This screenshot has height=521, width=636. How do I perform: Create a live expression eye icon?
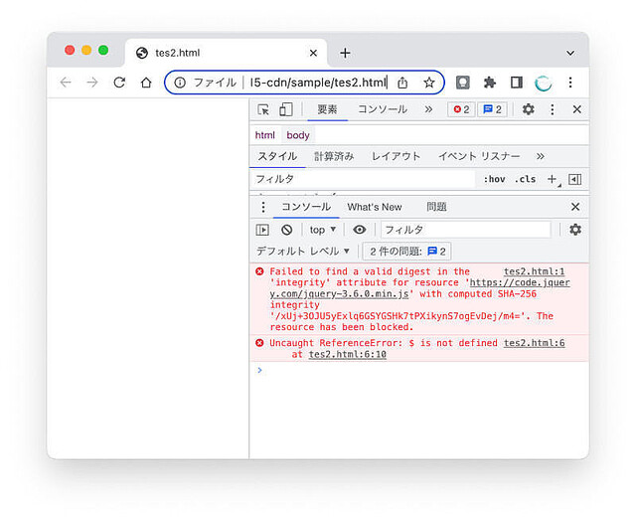click(x=360, y=230)
